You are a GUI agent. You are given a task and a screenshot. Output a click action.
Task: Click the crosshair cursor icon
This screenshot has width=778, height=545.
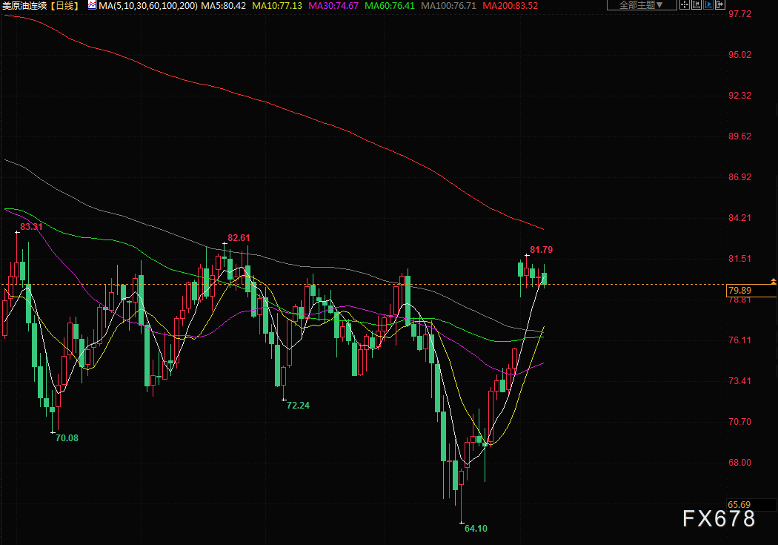click(685, 5)
